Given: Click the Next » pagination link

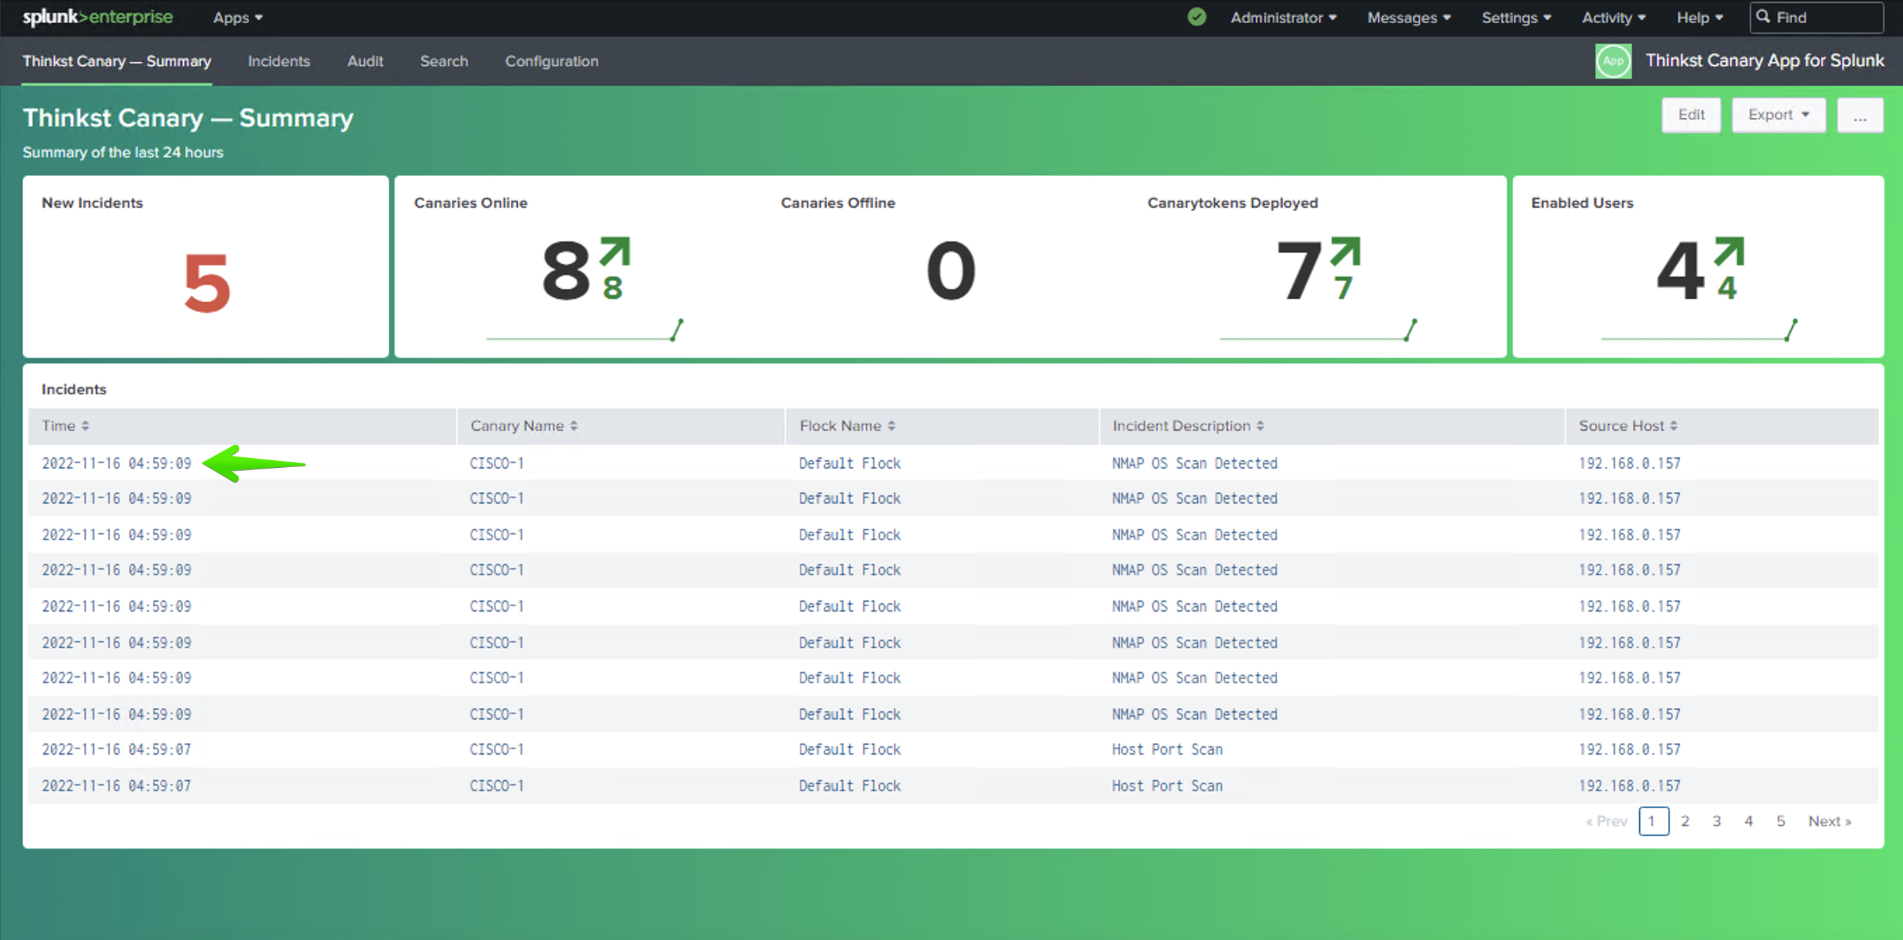Looking at the screenshot, I should (1829, 821).
